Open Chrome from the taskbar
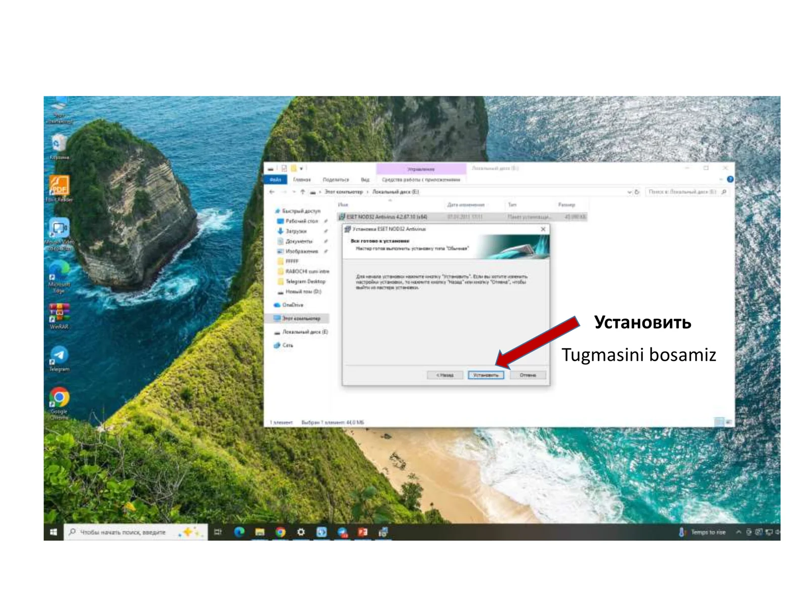 tap(280, 532)
